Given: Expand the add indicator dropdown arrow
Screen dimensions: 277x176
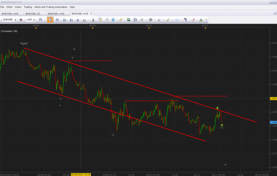Looking at the screenshot, I should (x=146, y=20).
